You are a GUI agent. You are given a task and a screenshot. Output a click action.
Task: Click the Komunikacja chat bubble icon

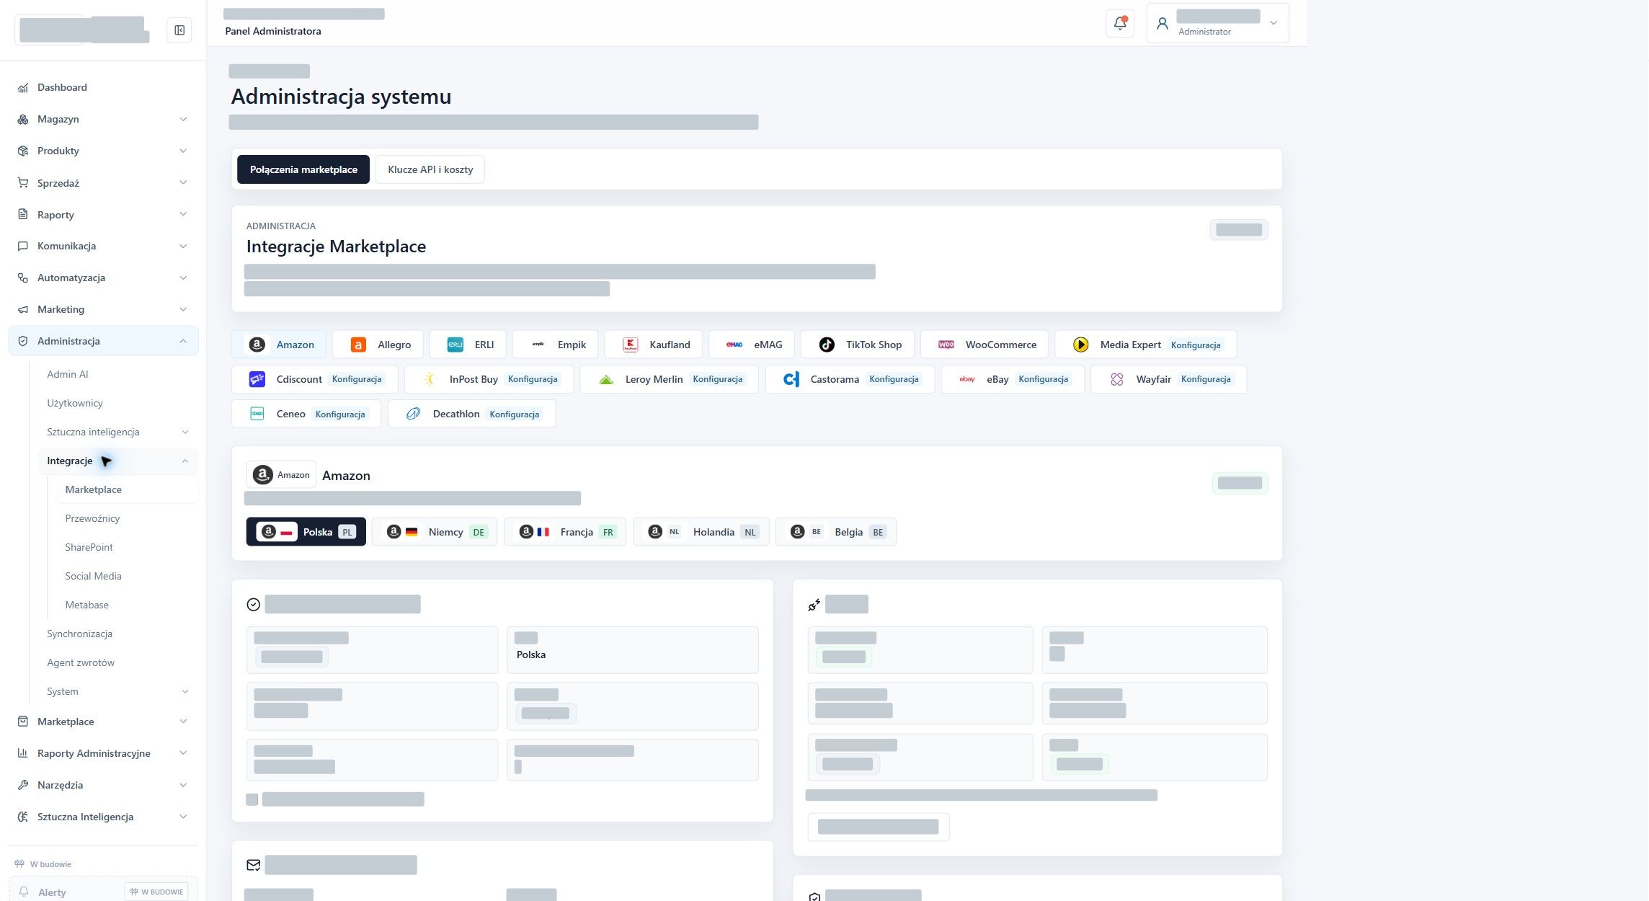click(x=23, y=246)
